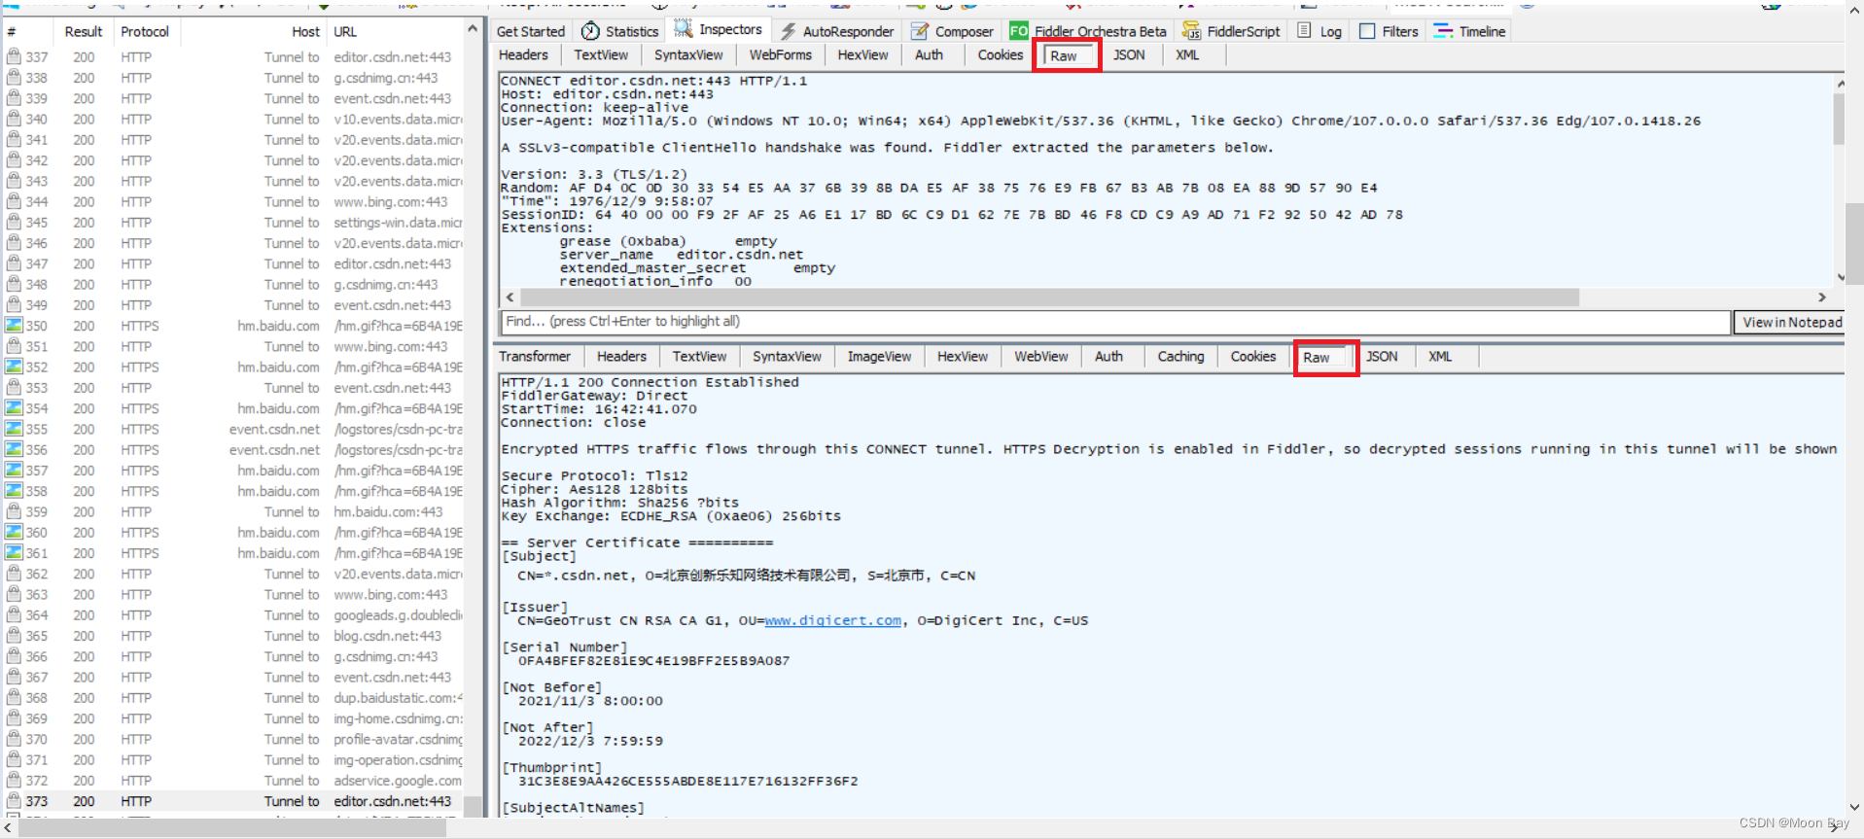Toggle the Filters checkbox
Image resolution: width=1864 pixels, height=839 pixels.
click(1367, 31)
